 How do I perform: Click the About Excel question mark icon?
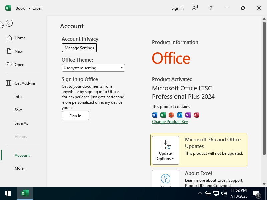coord(165,179)
